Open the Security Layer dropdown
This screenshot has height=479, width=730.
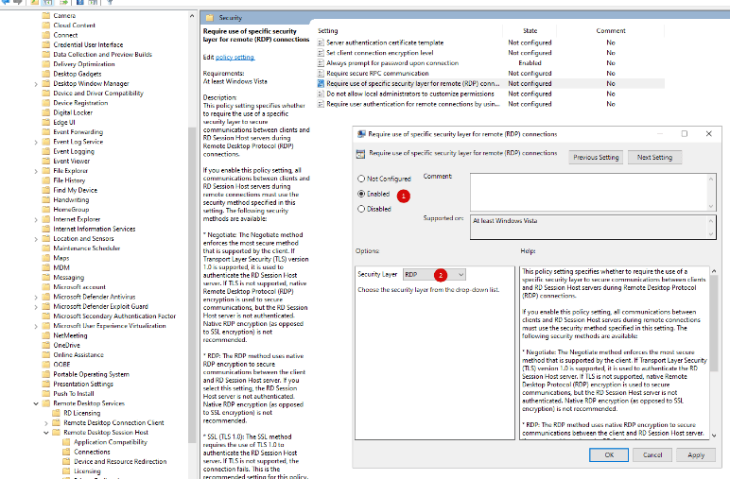[434, 274]
